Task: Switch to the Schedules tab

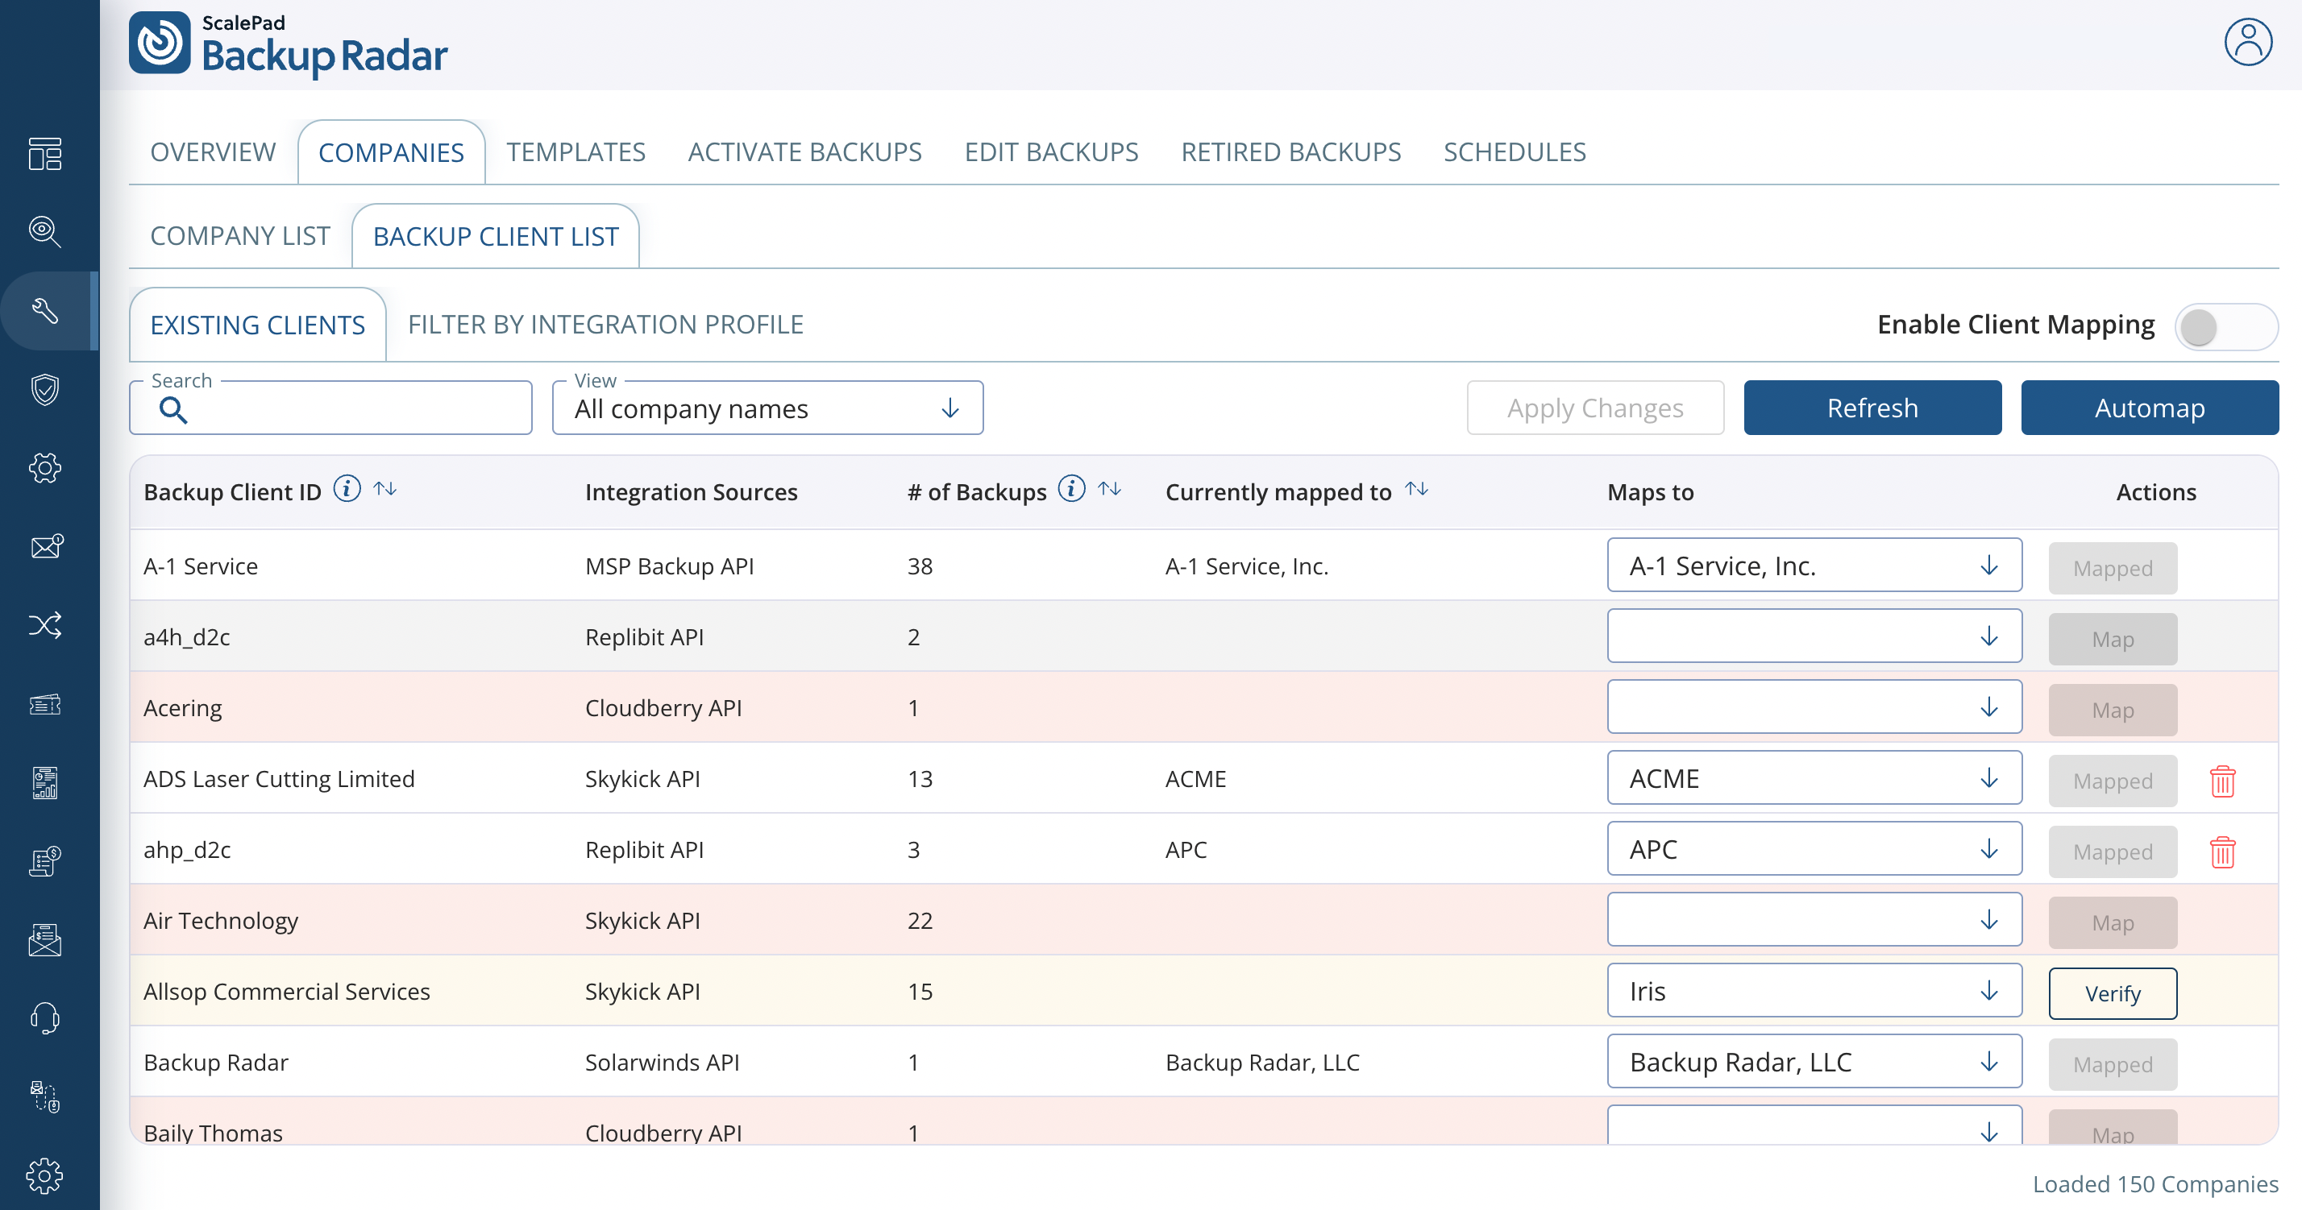Action: (1515, 151)
